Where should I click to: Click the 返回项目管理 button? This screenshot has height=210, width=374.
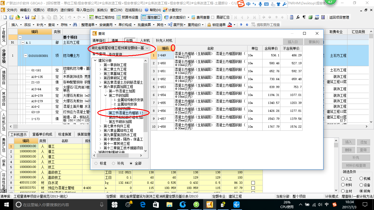click(x=339, y=17)
